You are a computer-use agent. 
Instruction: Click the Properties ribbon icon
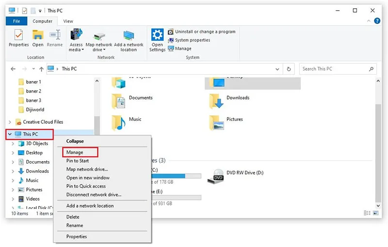click(19, 38)
